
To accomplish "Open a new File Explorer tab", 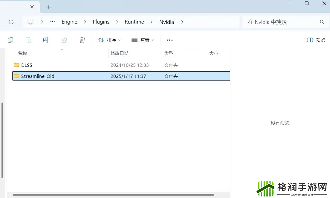I will click(x=48, y=7).
